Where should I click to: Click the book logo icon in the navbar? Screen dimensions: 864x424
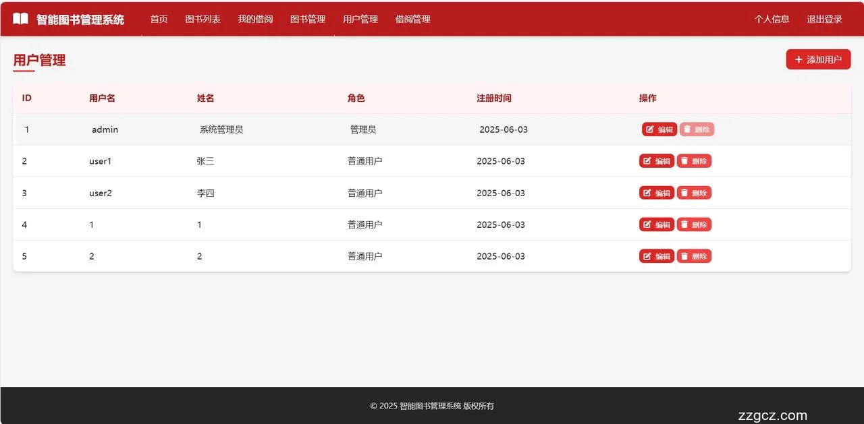pos(20,18)
